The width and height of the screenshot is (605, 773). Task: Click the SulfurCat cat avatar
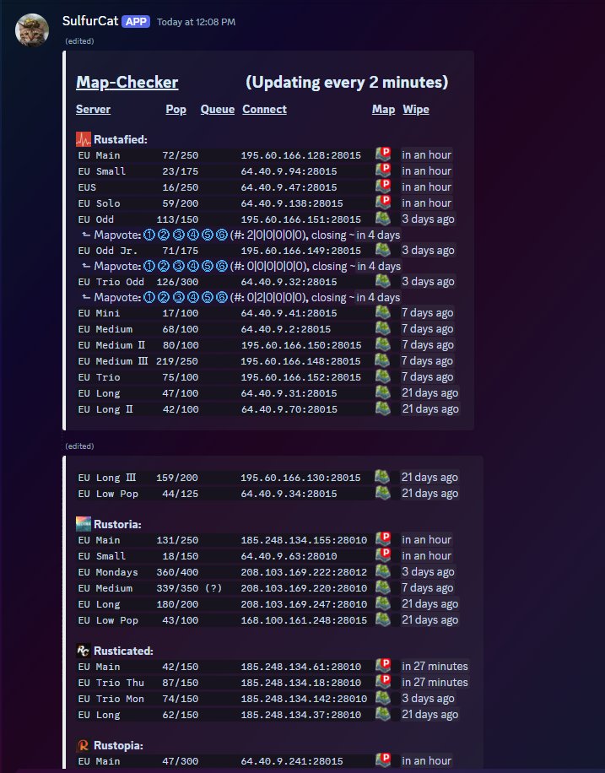click(x=32, y=30)
